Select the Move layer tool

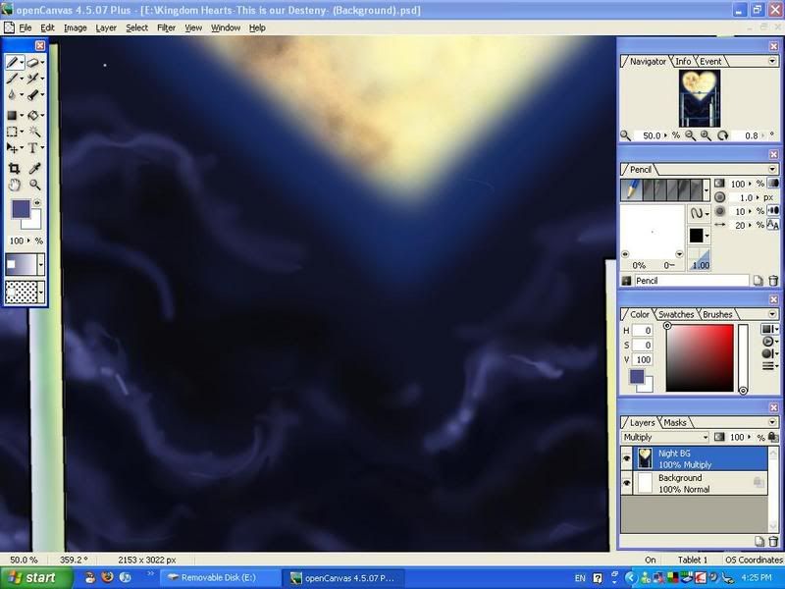[12, 148]
